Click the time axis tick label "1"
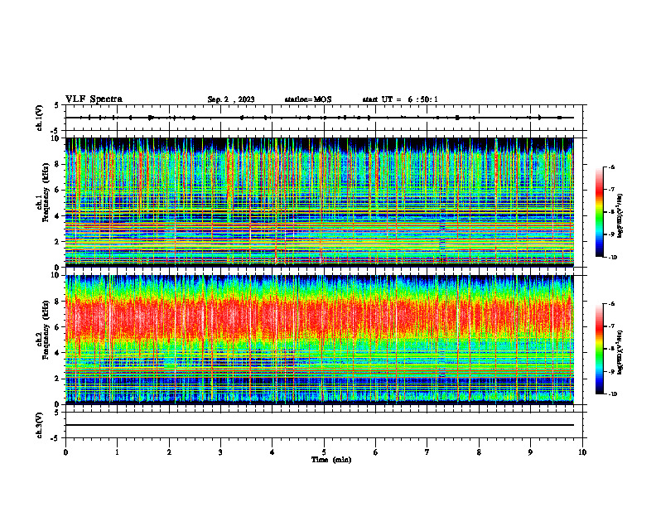656x507 pixels. tap(117, 452)
